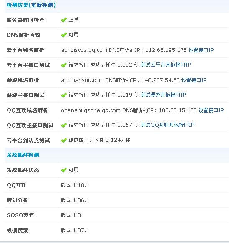The image size is (229, 243).
Task: Click green checkmark next to DNS解析函数 可用
Action: tap(64, 35)
